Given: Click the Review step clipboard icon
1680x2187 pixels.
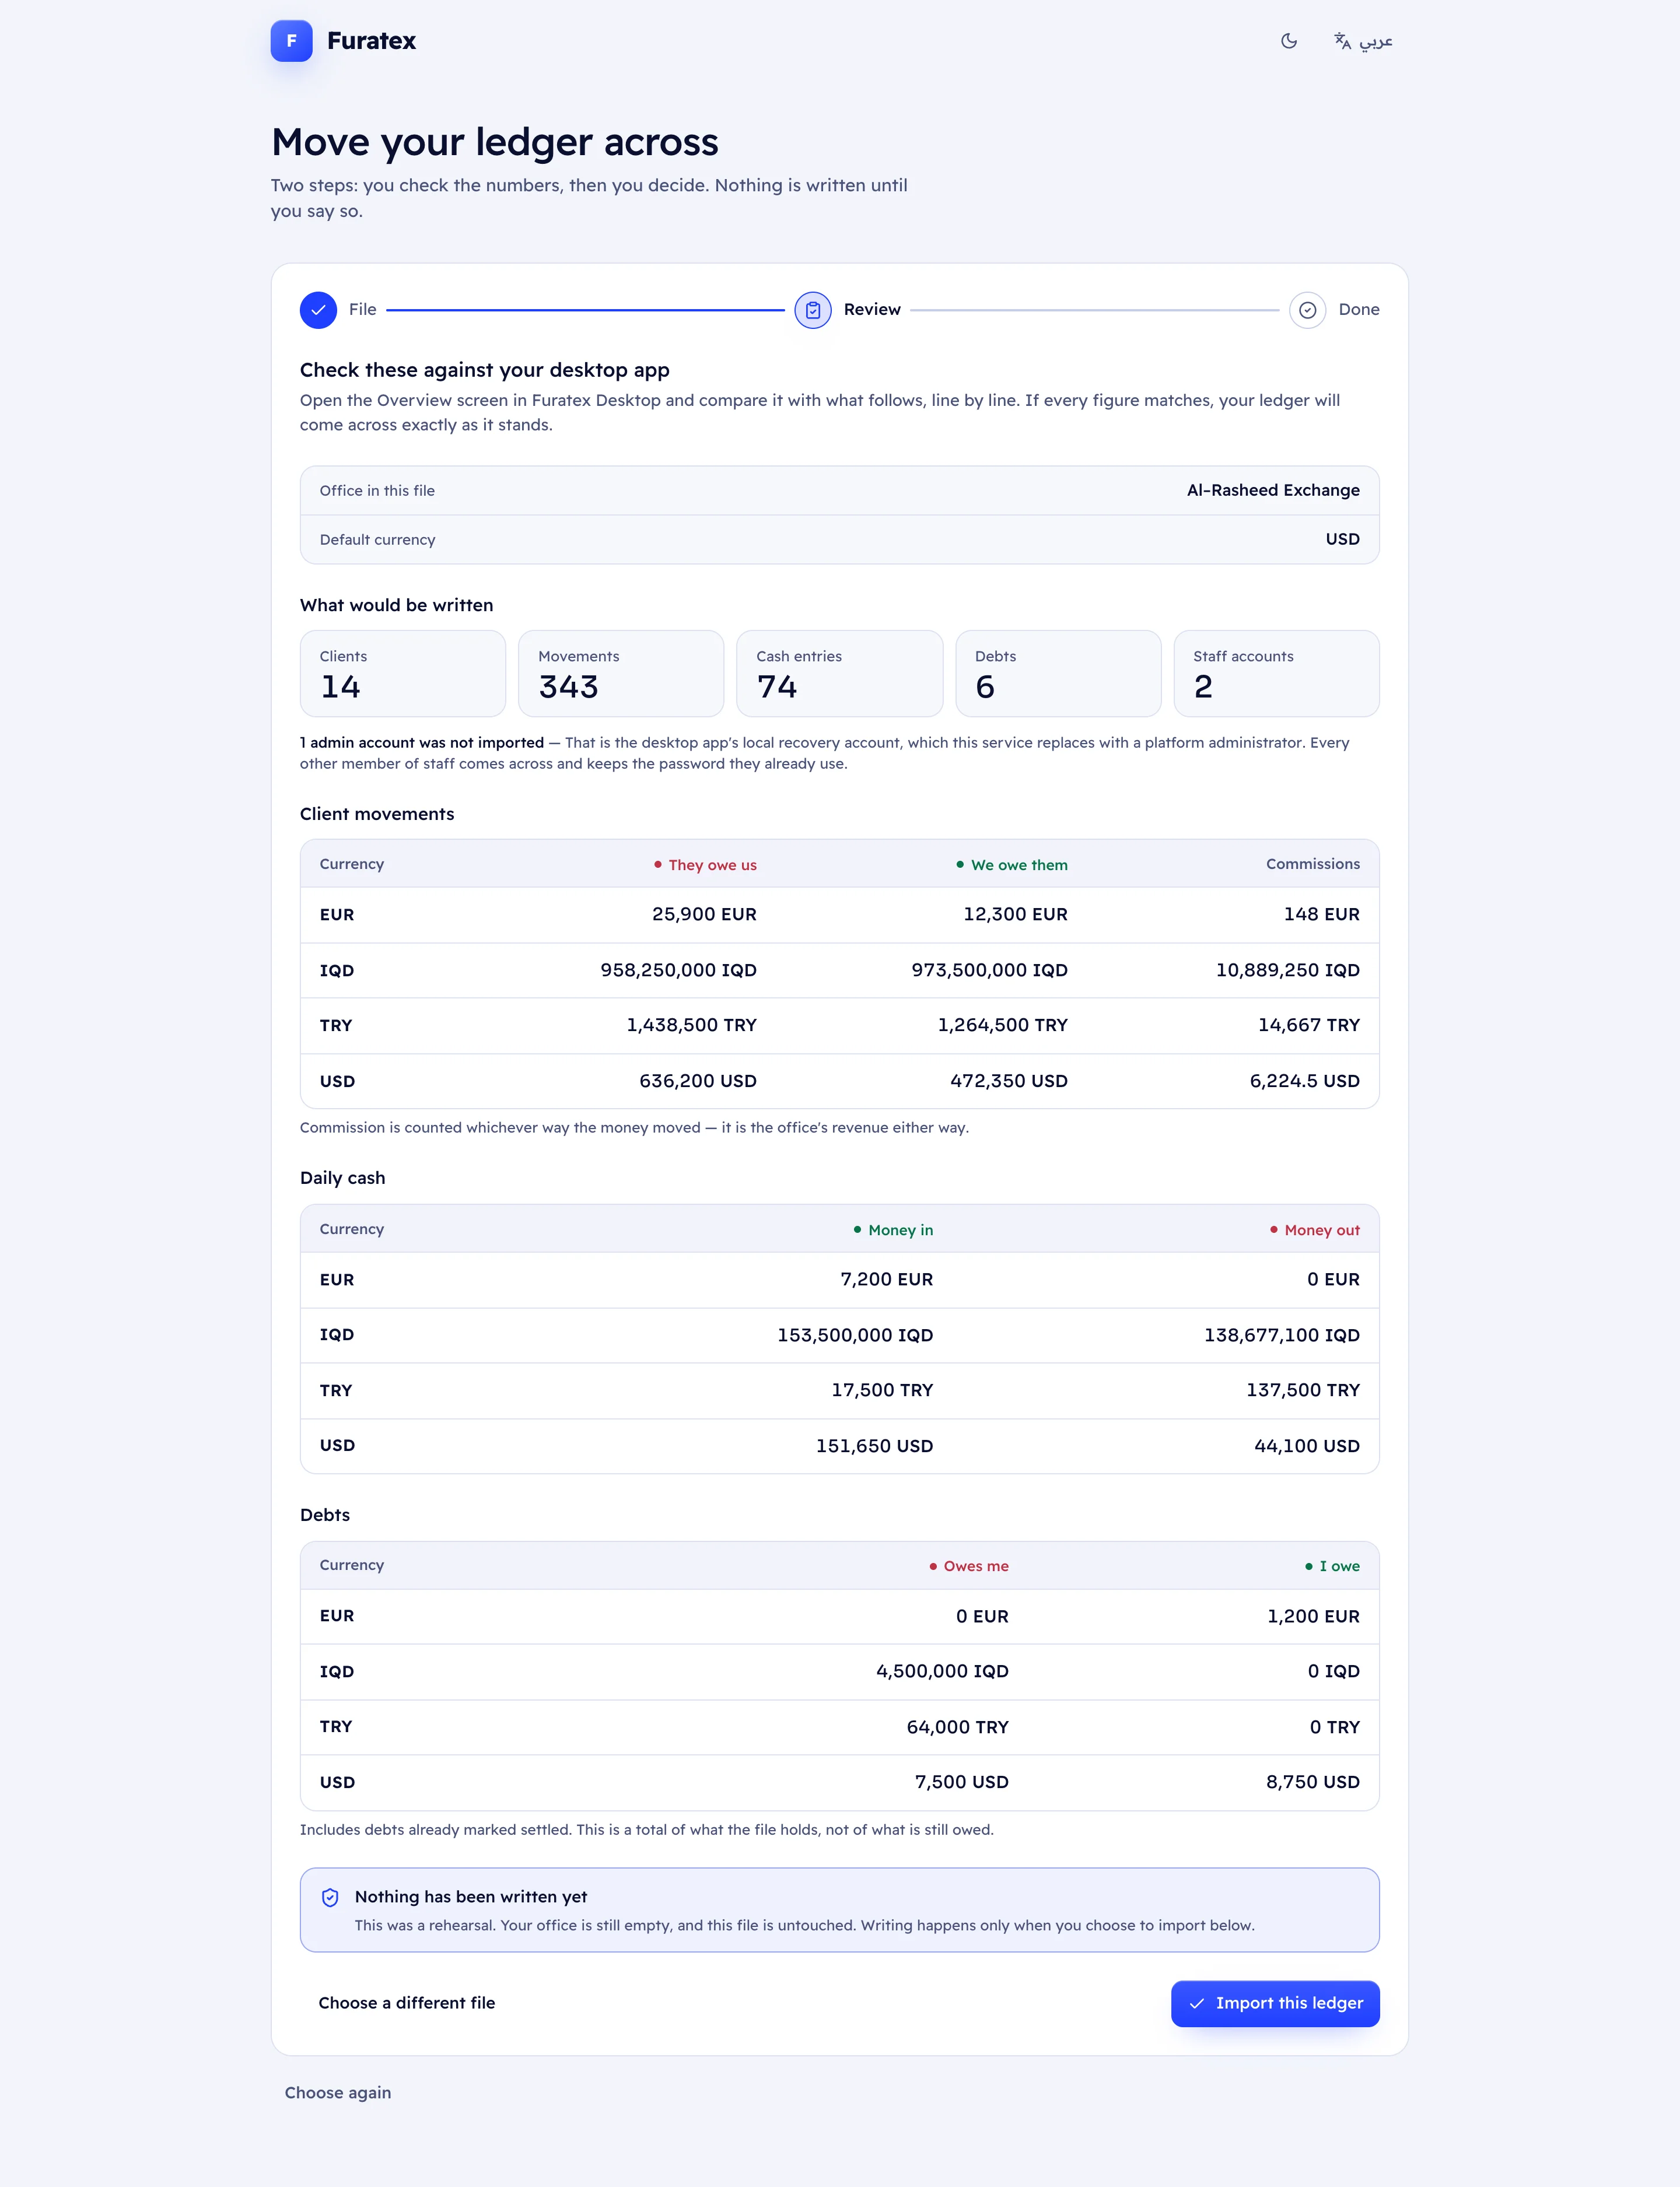Looking at the screenshot, I should (813, 310).
